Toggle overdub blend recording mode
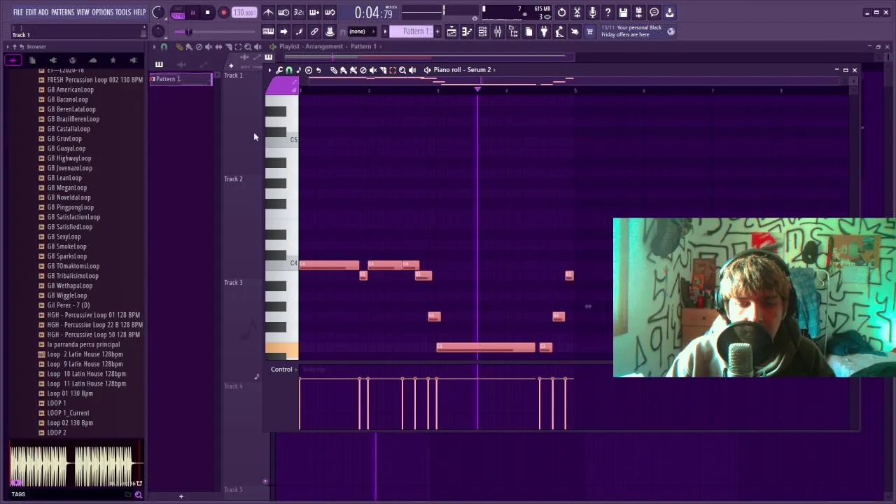 314,12
